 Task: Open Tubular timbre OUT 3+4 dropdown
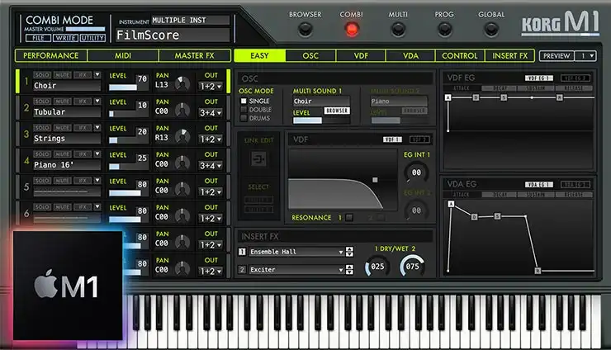click(211, 113)
